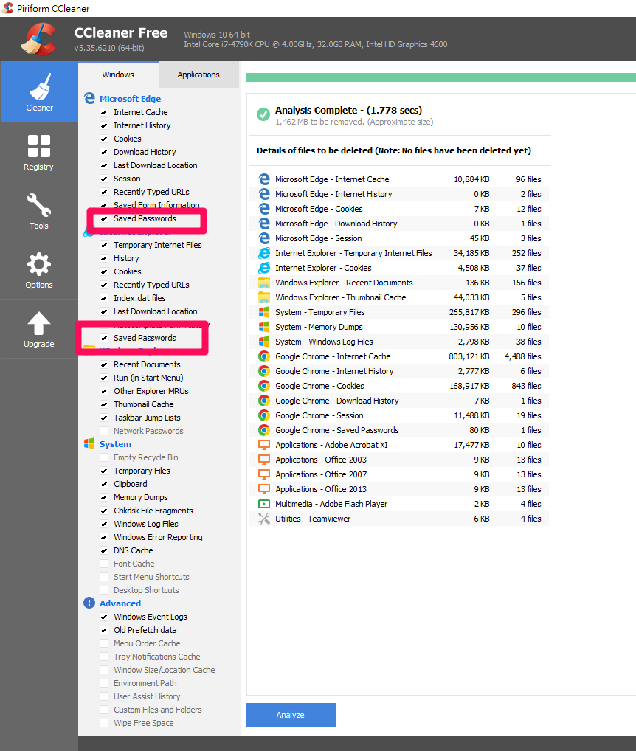Viewport: 636px width, 751px height.
Task: Click Multimedia icon beside Adobe Flash Player
Action: coord(264,504)
